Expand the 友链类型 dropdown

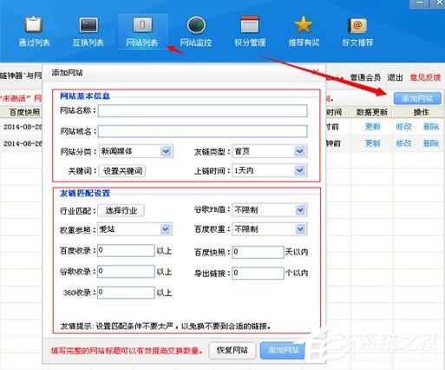pyautogui.click(x=270, y=151)
